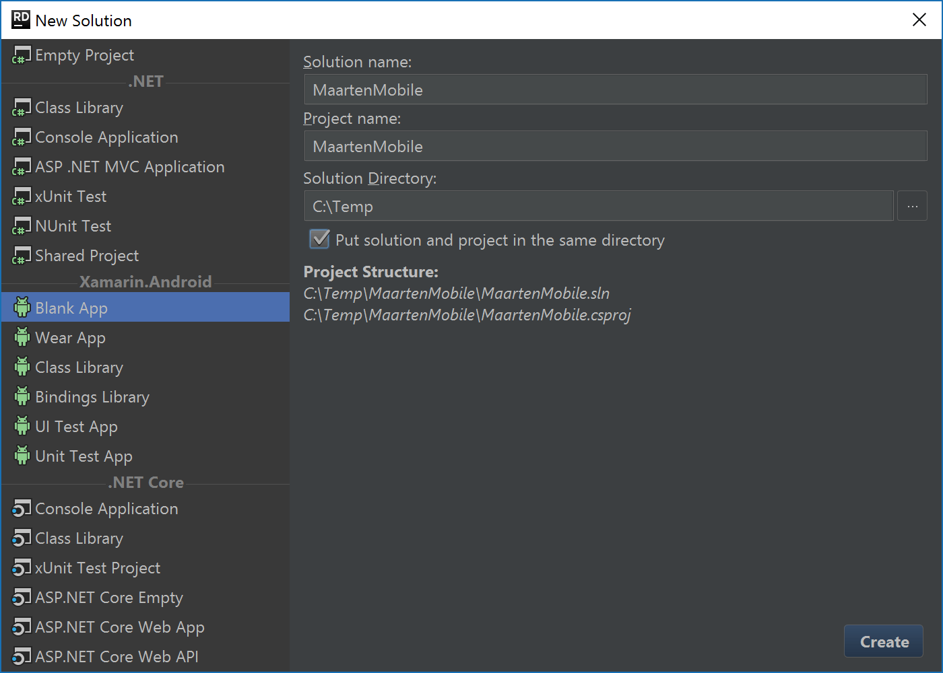
Task: Click the Create button
Action: point(884,641)
